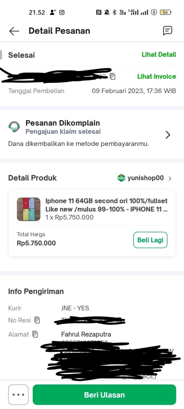Tap the back arrow to exit Detail Pesanan
This screenshot has width=184, height=409.
pos(14,31)
